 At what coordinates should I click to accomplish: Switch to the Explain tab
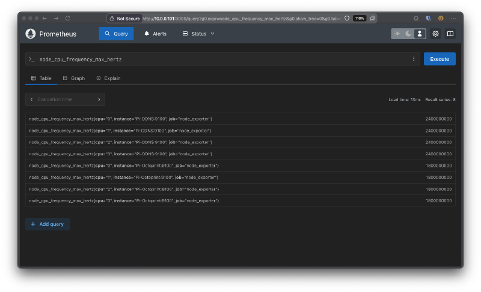click(x=108, y=78)
